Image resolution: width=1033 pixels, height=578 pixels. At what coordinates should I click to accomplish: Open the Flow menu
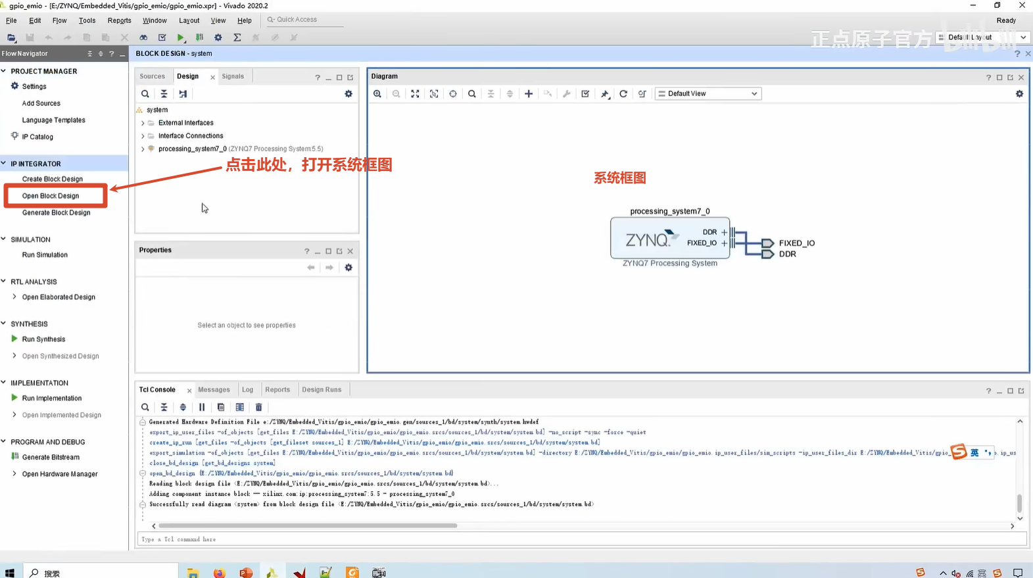[x=59, y=20]
